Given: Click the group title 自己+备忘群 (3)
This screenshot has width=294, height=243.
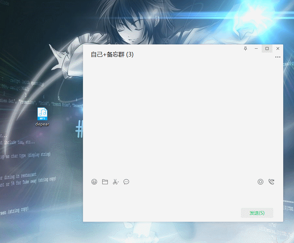Looking at the screenshot, I should click(x=112, y=55).
